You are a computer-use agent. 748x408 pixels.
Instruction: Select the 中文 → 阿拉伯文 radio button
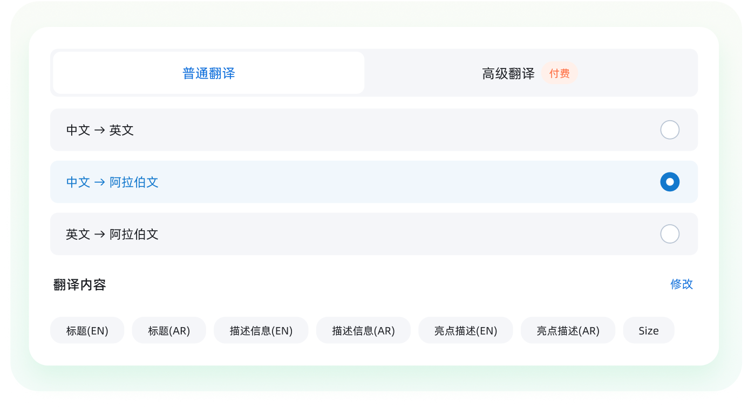[x=670, y=182]
